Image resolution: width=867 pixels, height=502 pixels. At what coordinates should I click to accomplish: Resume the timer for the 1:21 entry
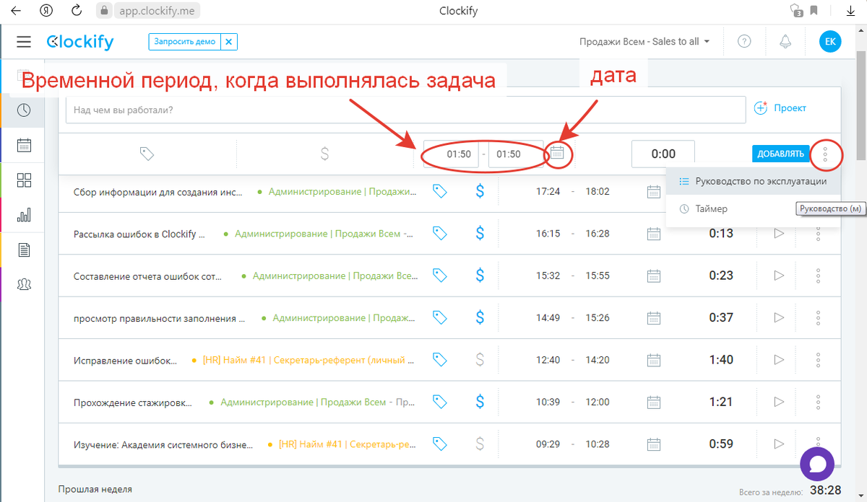pos(779,402)
